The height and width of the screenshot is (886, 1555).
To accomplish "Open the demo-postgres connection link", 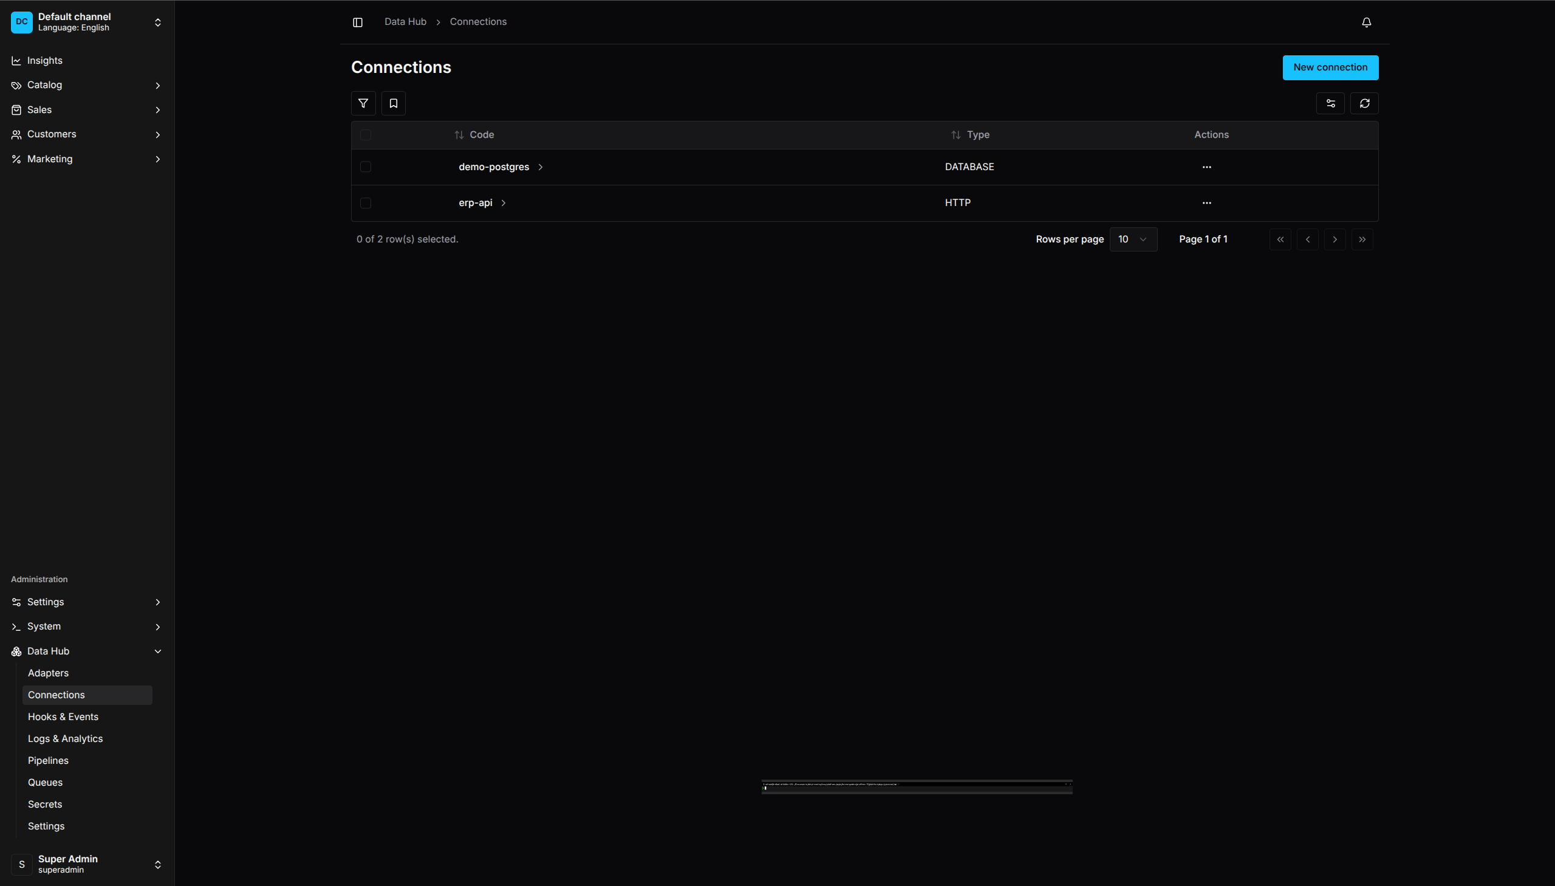I will point(494,167).
